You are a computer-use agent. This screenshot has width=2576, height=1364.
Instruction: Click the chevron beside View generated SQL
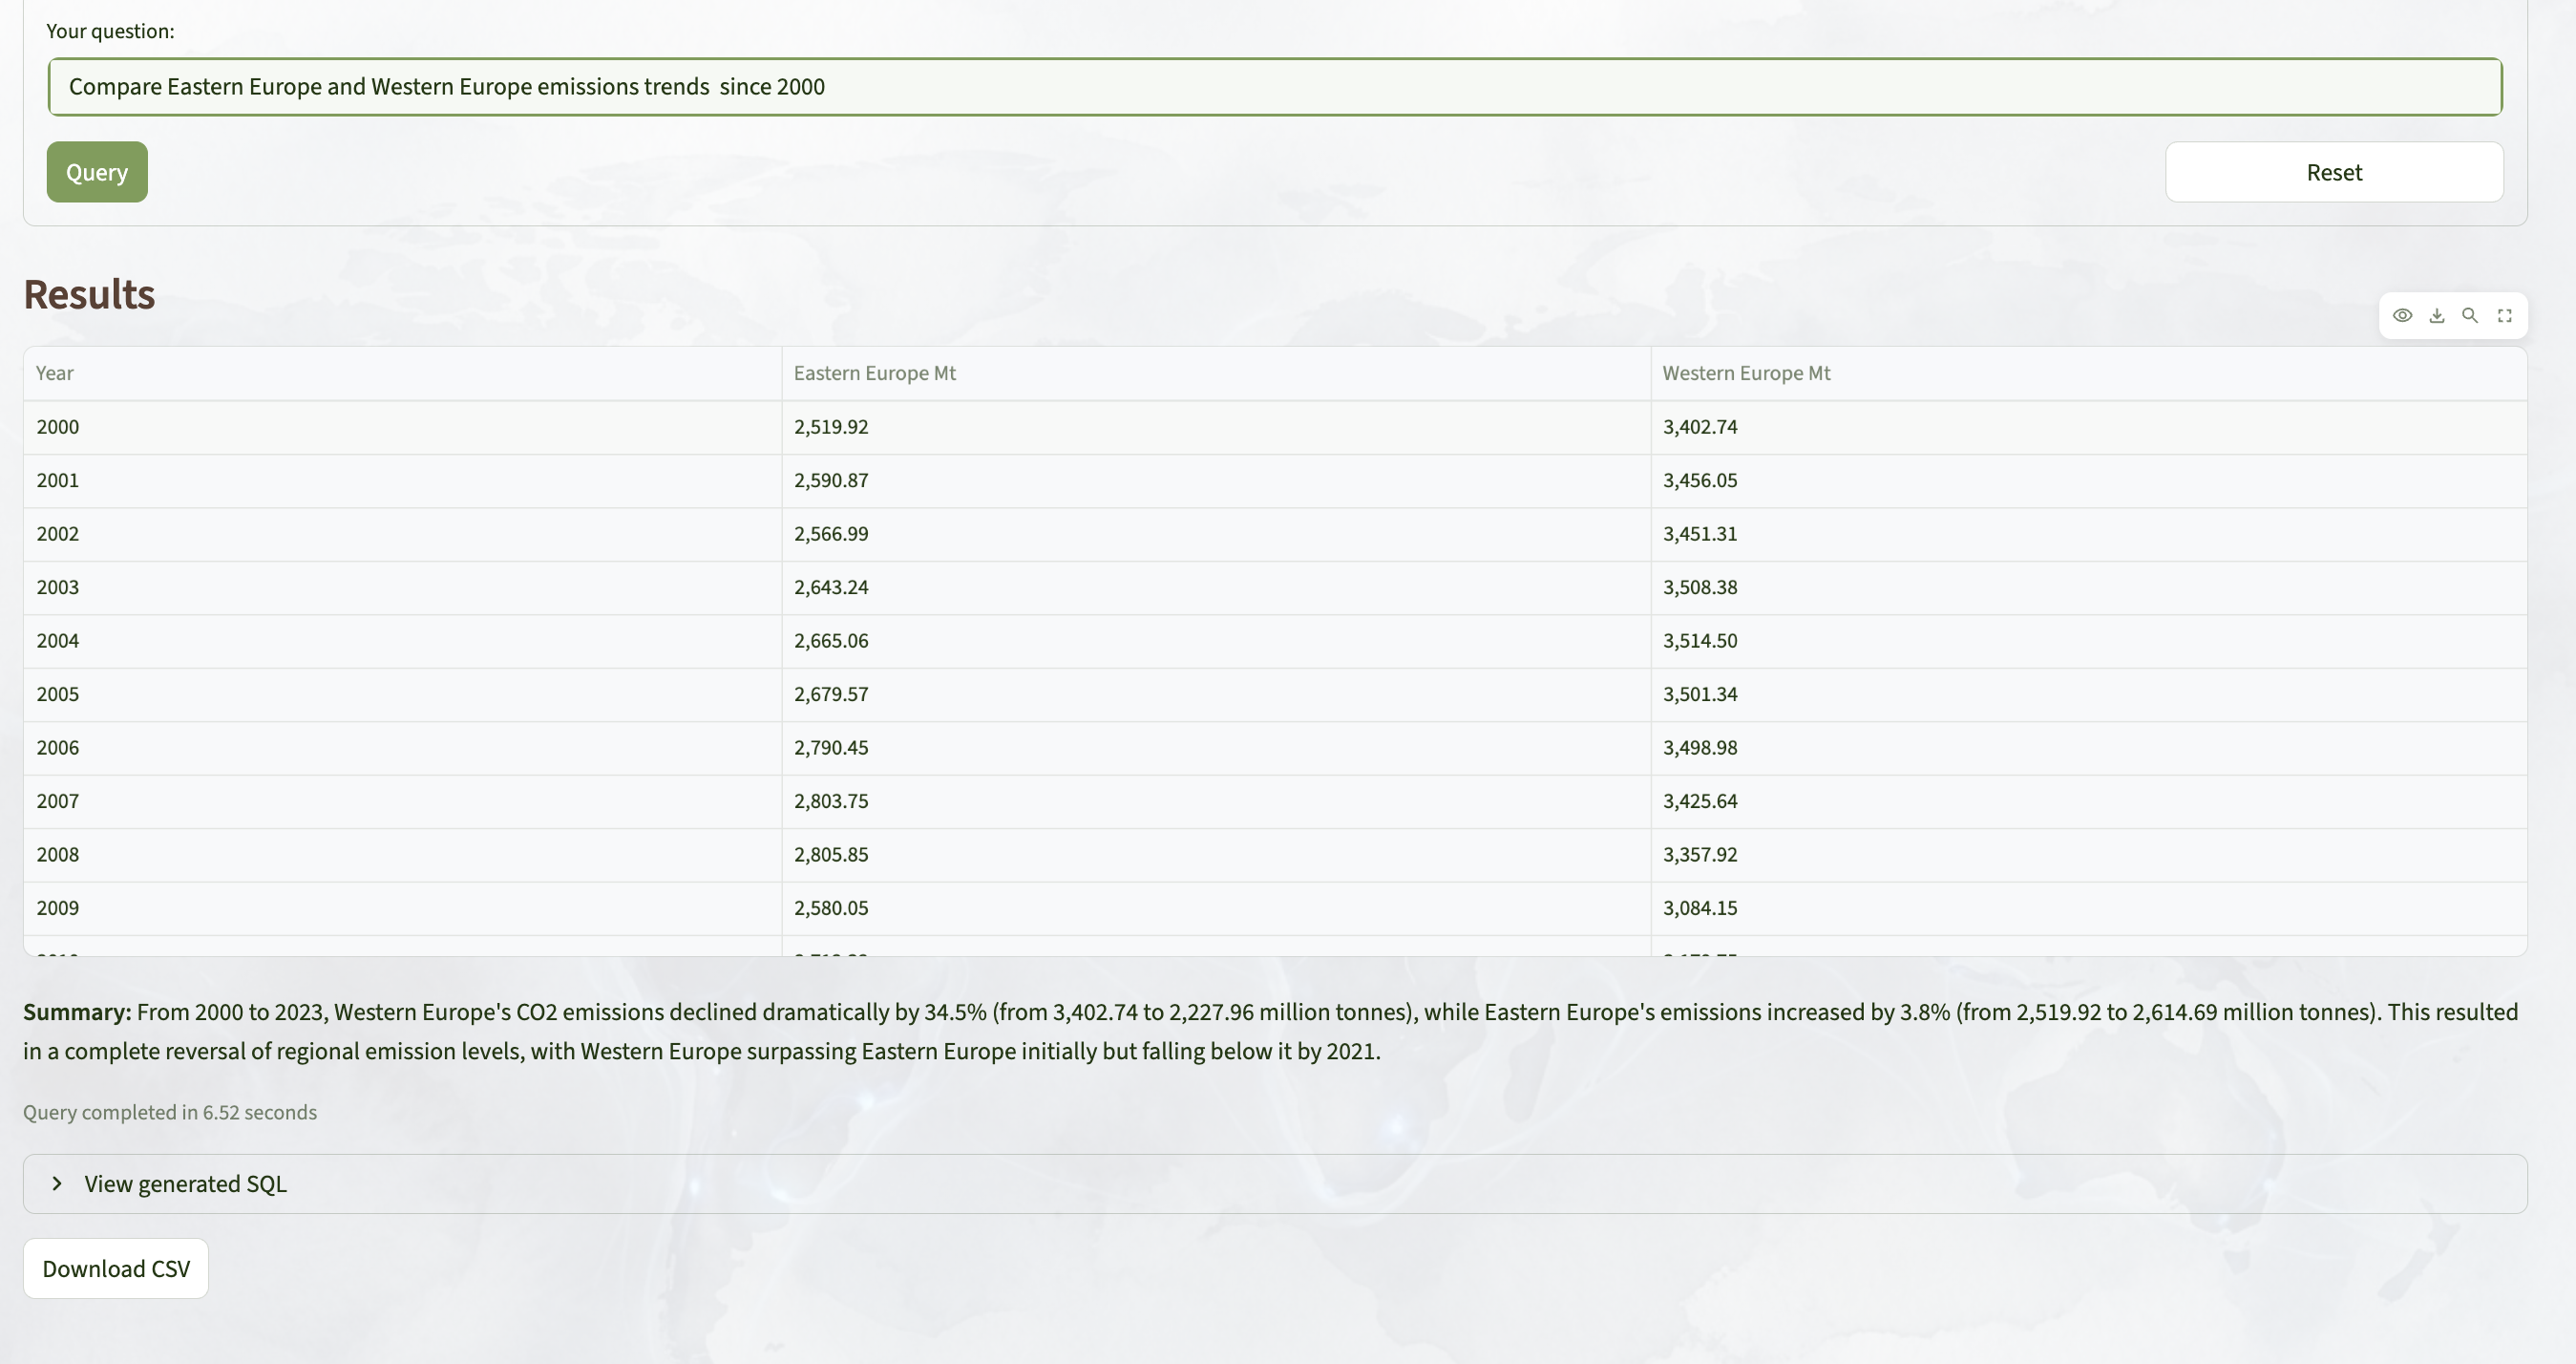[57, 1183]
